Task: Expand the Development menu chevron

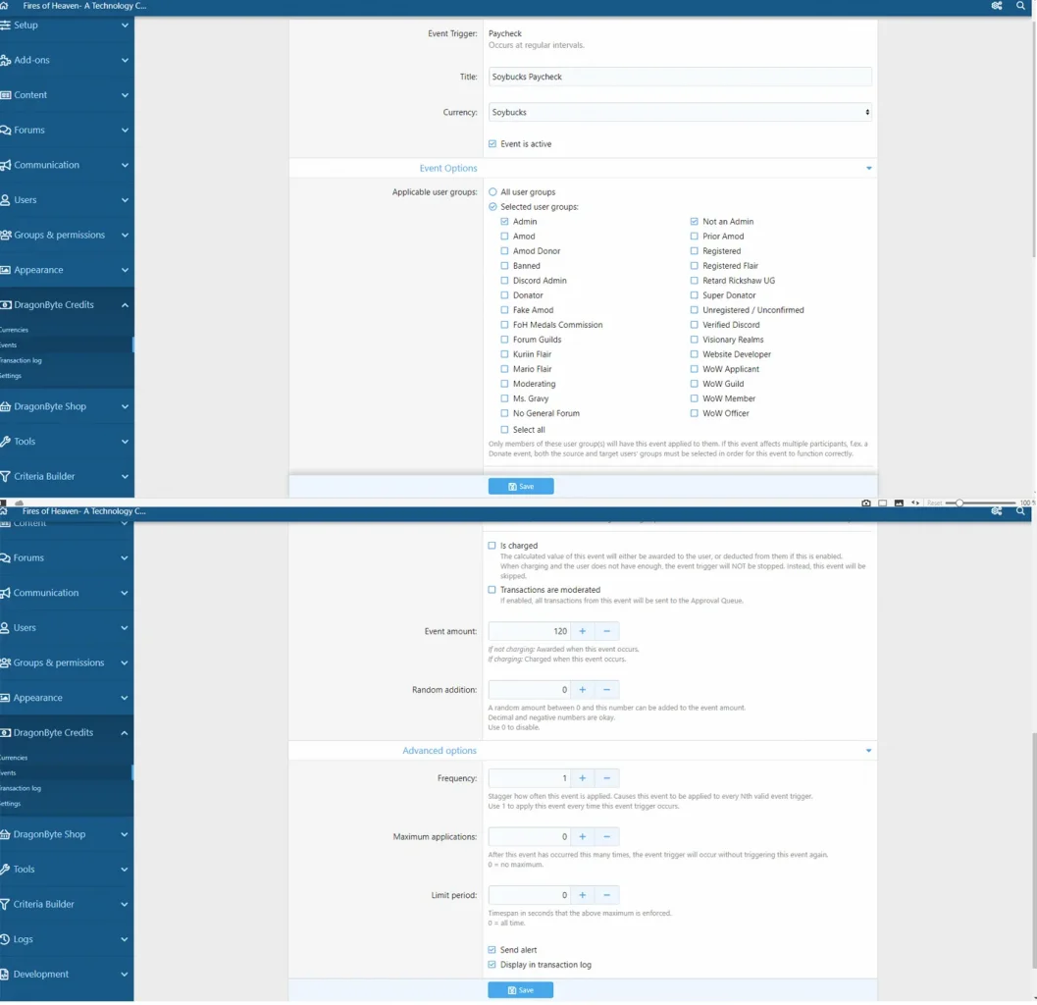Action: tap(125, 975)
